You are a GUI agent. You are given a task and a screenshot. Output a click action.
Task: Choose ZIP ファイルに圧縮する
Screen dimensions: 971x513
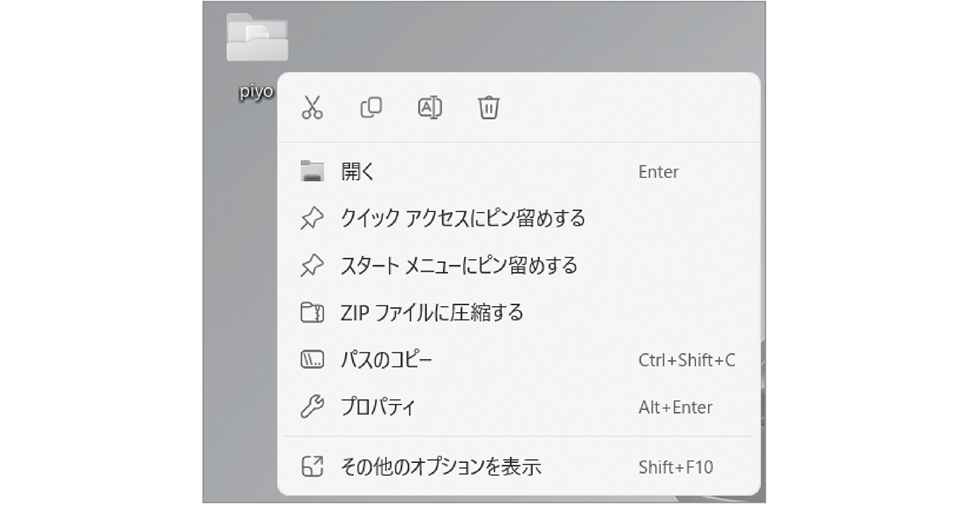[519, 312]
